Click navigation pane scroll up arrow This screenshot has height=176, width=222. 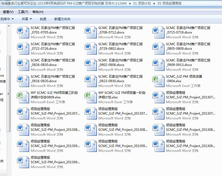9,26
